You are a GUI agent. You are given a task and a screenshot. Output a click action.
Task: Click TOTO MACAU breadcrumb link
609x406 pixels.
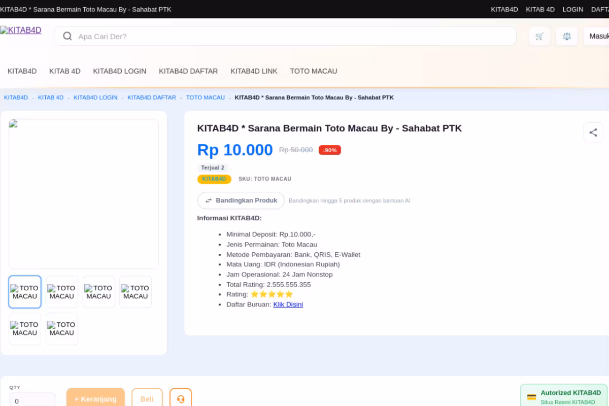coord(206,97)
